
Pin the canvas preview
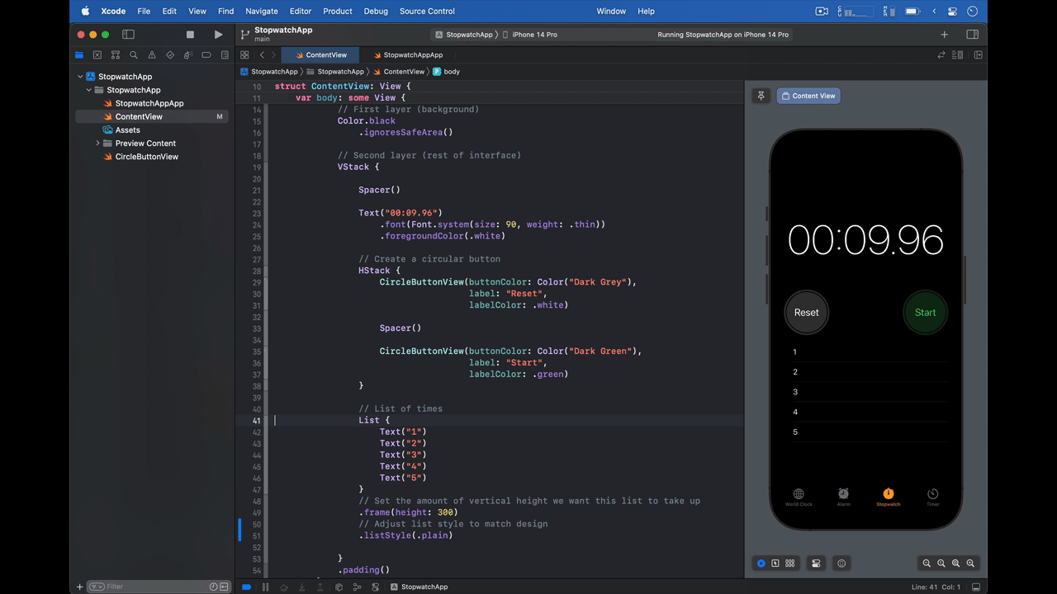(x=761, y=96)
